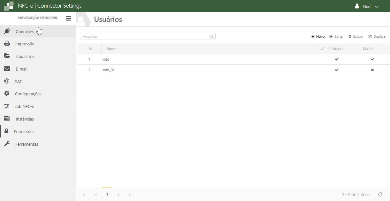Open Permissões in the navigation menu

[x=24, y=131]
